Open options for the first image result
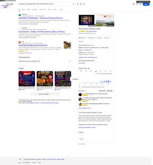 click(x=34, y=89)
